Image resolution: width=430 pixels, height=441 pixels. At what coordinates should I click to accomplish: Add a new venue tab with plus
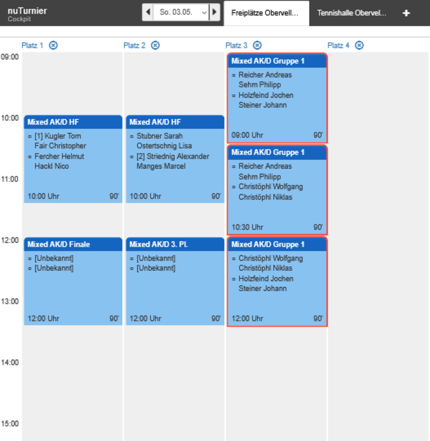click(x=406, y=13)
